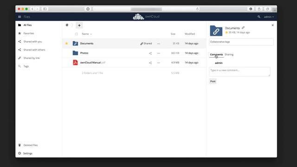Open Safari downloads icon
297x167 pixels.
[251, 9]
